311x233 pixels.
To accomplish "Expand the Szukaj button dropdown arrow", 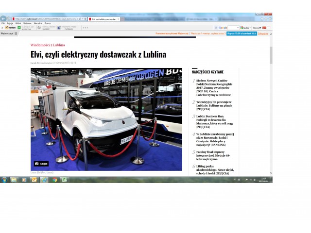I will [251, 28].
